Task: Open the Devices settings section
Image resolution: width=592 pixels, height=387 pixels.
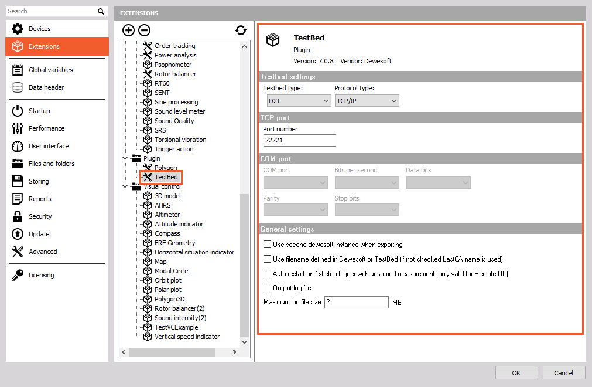Action: pyautogui.click(x=57, y=29)
